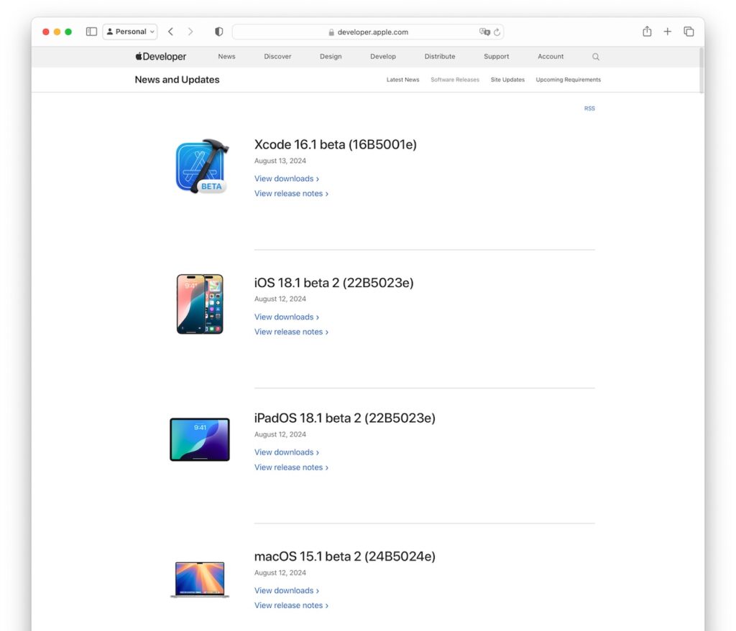The width and height of the screenshot is (736, 631).
Task: Click the tab overview icon
Action: (x=689, y=32)
